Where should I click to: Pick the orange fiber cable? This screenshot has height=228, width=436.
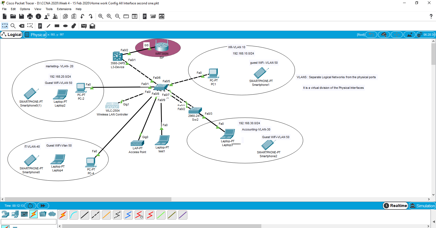click(x=107, y=215)
